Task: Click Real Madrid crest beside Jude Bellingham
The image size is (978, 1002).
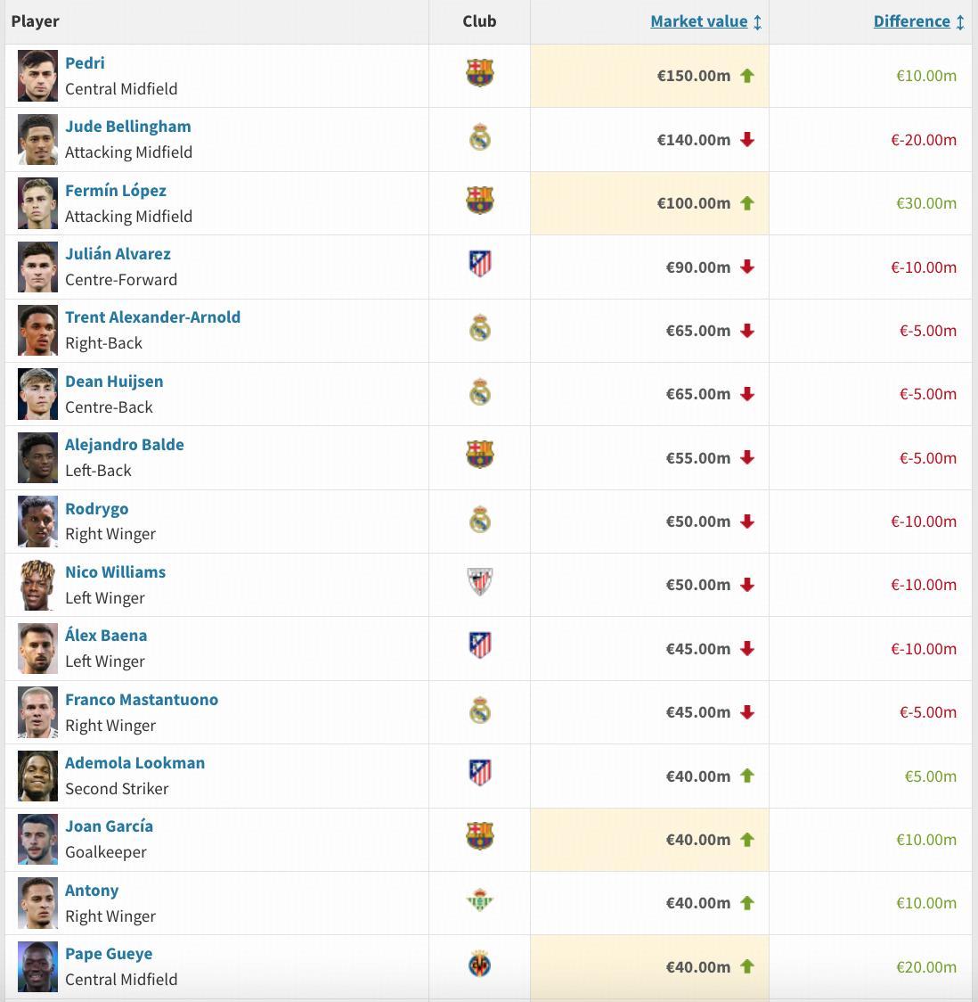Action: [x=479, y=138]
